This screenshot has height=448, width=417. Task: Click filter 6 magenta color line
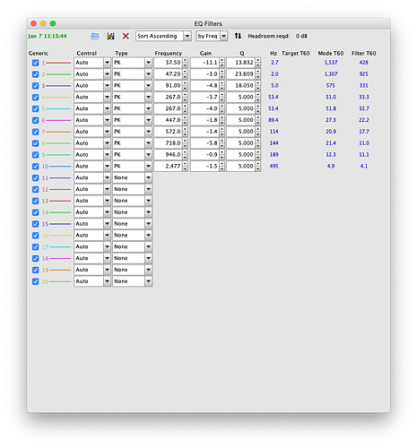(x=58, y=121)
